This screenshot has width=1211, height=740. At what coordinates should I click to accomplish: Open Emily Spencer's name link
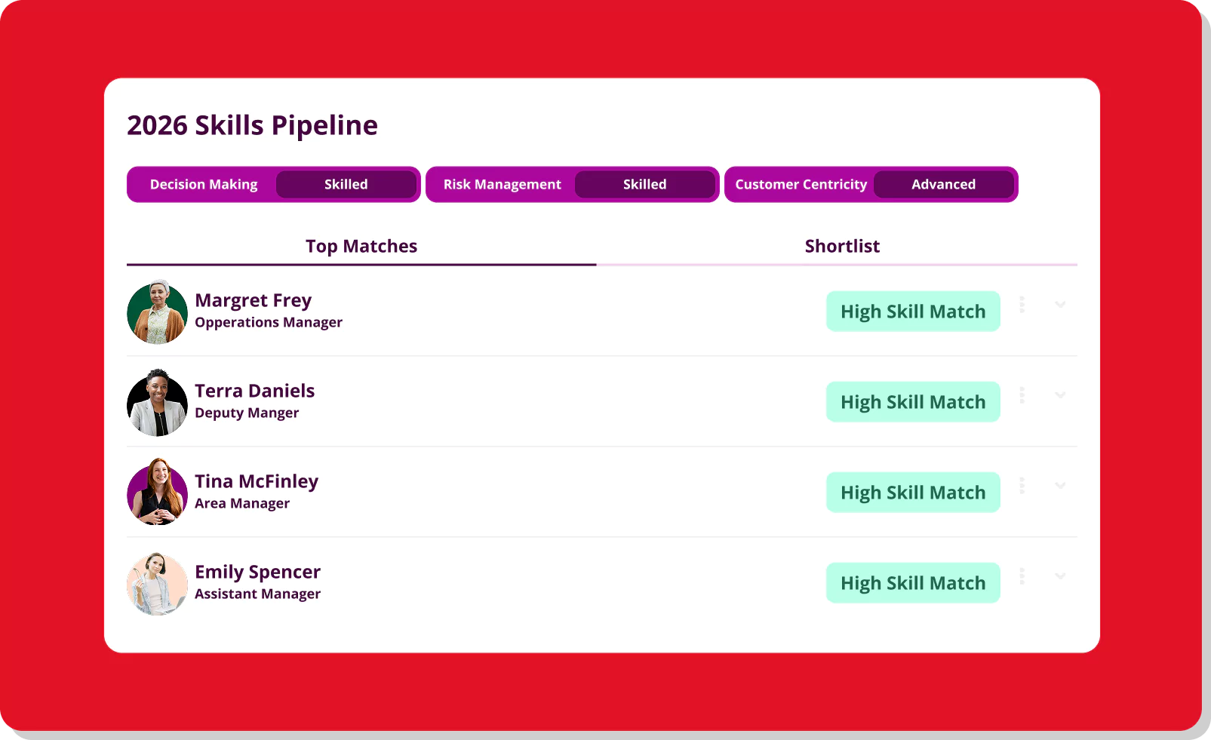click(x=257, y=572)
